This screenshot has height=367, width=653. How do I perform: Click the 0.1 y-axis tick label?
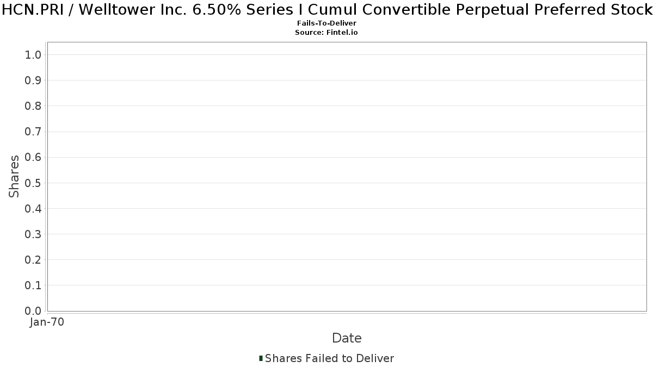pos(33,285)
